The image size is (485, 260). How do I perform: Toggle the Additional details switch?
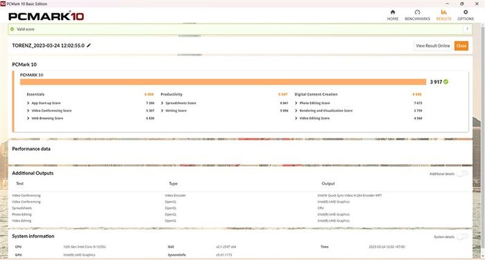coord(462,173)
